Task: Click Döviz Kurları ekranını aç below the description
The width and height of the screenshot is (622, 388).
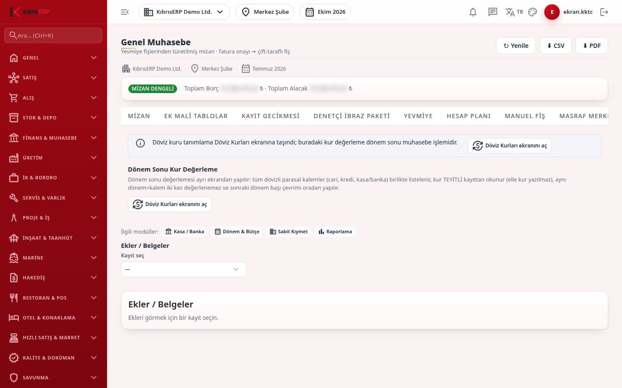Action: click(170, 204)
